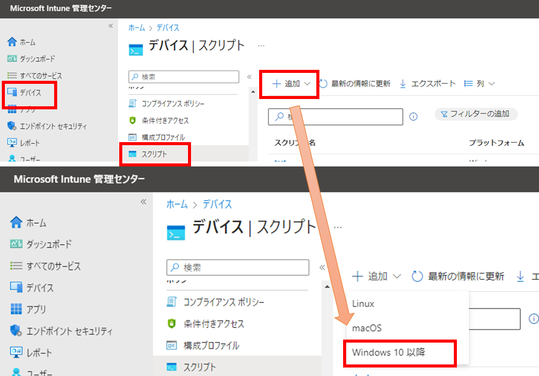Image resolution: width=539 pixels, height=376 pixels.
Task: Open the more options ellipsis in the lower screenshot
Action: coord(338,227)
